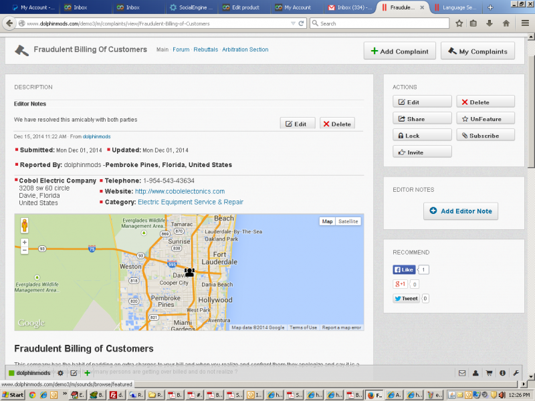Click the green plus icon on the bottom bar

[x=87, y=373]
